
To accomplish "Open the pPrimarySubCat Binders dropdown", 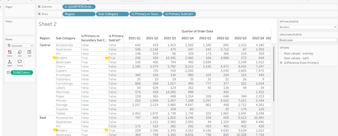I will coord(306,27).
